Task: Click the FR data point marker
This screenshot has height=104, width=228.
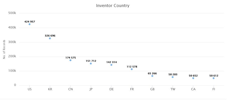Action: click(132, 69)
